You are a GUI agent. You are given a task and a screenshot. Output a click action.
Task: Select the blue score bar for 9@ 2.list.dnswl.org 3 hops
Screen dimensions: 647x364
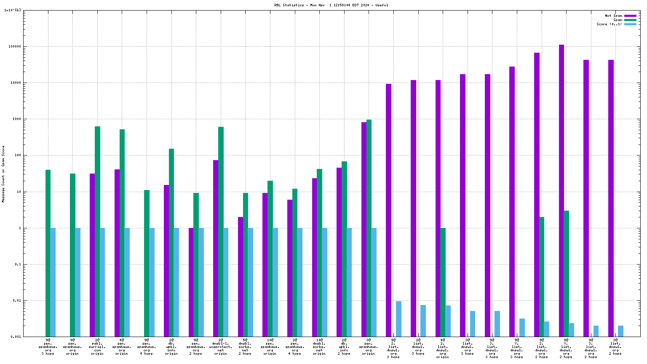pos(398,319)
